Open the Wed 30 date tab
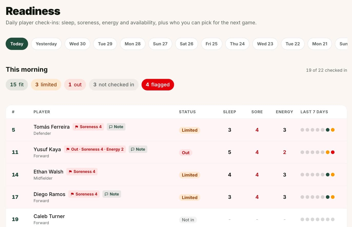 (x=77, y=44)
